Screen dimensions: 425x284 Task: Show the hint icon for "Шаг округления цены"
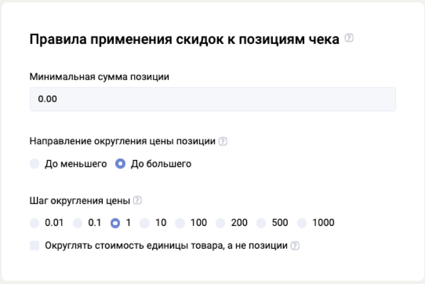pos(137,201)
